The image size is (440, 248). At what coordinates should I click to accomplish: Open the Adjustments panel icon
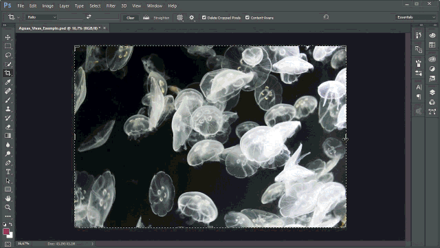[x=432, y=69]
